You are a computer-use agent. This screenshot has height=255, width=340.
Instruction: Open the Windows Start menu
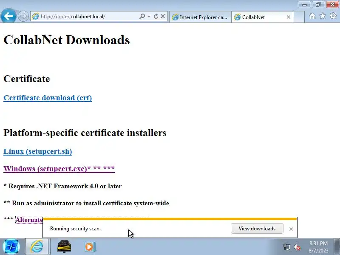[11, 247]
